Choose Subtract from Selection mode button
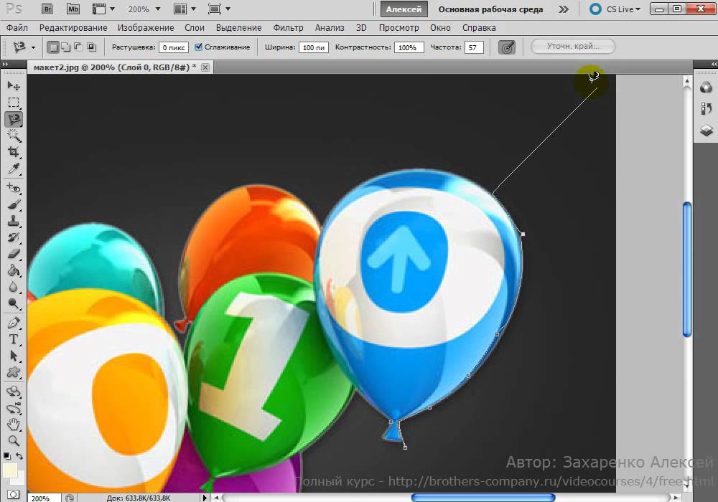 [x=78, y=47]
